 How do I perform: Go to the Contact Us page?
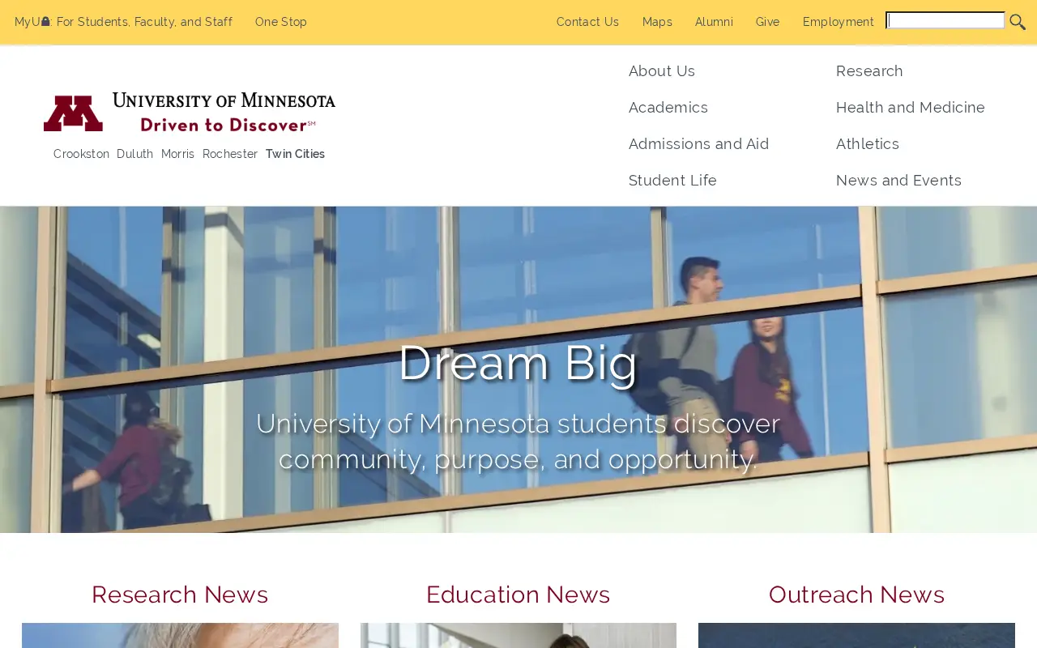(x=587, y=22)
